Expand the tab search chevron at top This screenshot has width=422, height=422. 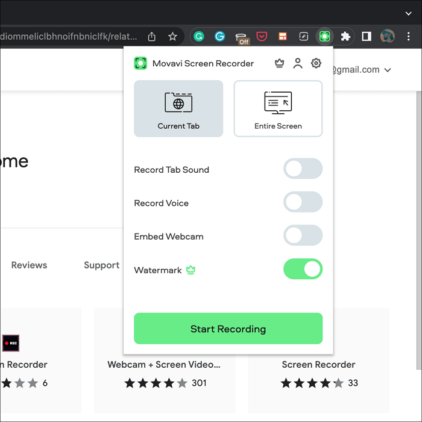(x=409, y=13)
